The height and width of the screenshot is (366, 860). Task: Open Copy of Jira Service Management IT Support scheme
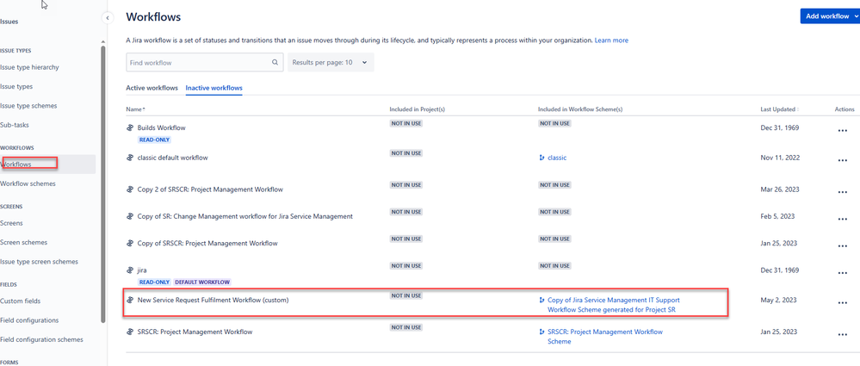pyautogui.click(x=614, y=305)
